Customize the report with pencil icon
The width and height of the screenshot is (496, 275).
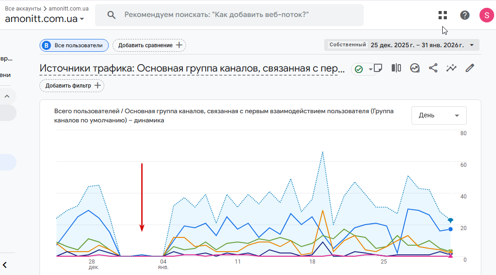click(469, 68)
